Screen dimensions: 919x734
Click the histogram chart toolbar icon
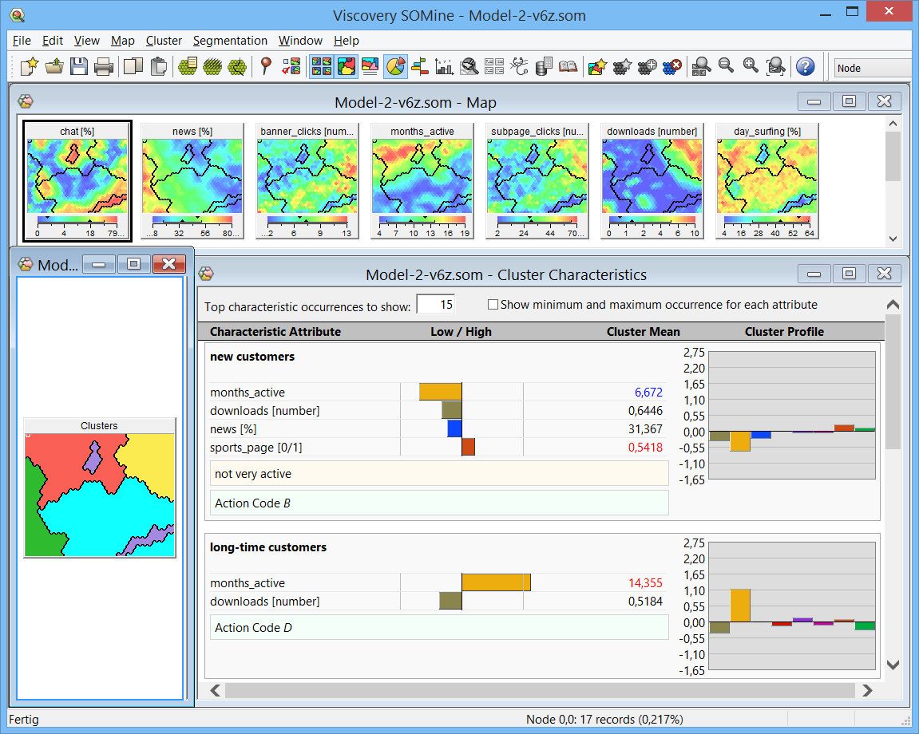tap(445, 67)
